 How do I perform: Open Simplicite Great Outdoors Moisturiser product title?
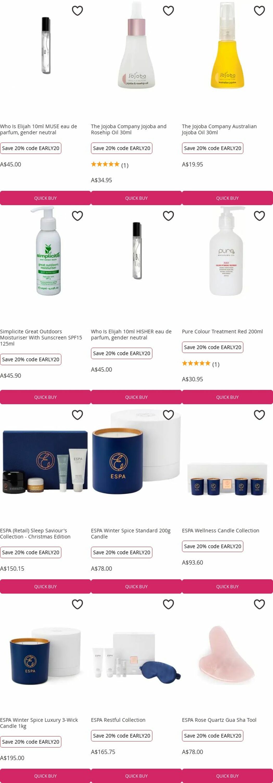coord(41,337)
